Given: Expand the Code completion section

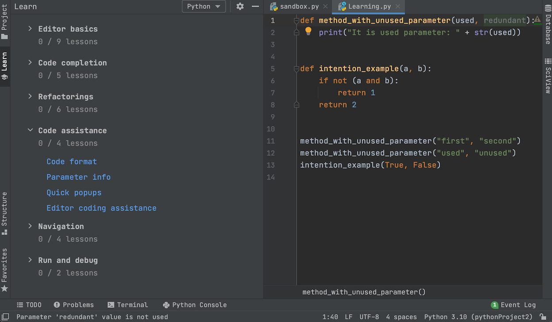Looking at the screenshot, I should (x=30, y=63).
